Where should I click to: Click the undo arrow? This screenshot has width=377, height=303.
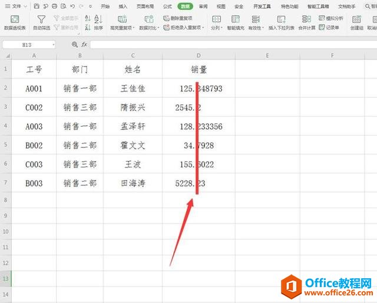coord(72,6)
